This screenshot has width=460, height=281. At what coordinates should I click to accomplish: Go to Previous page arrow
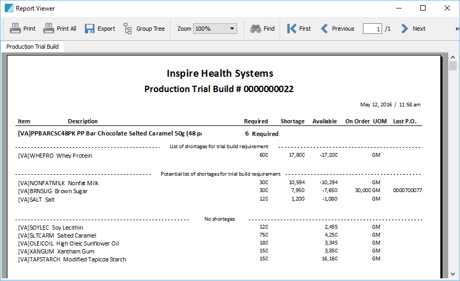[x=325, y=29]
